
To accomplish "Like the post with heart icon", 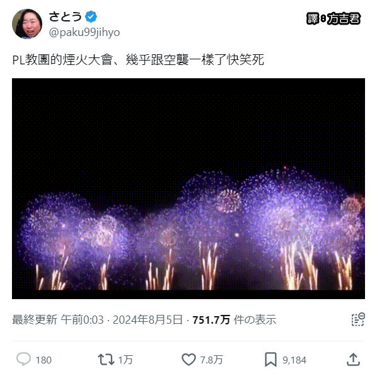I will [x=188, y=360].
